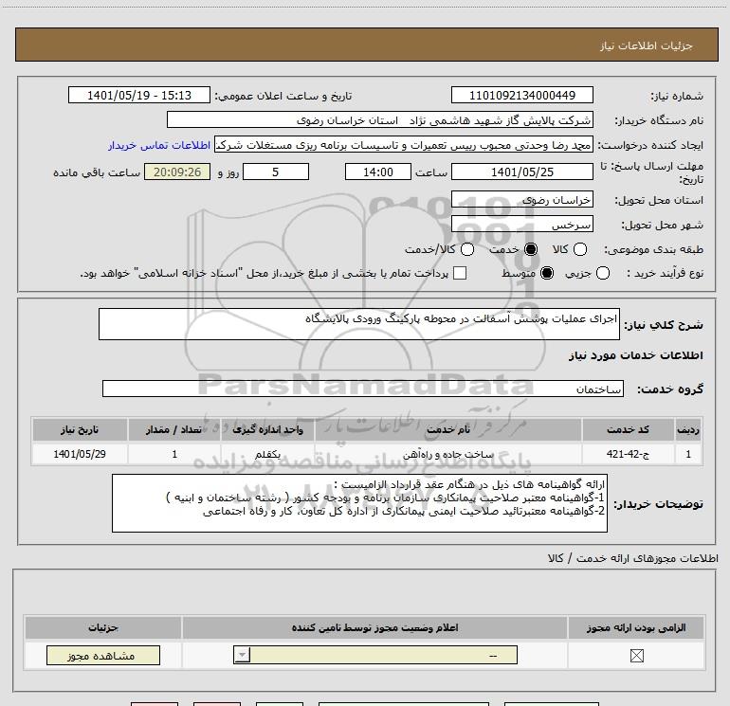The width and height of the screenshot is (730, 706).
Task: Choose جزیی purchase process type
Action: [x=603, y=273]
